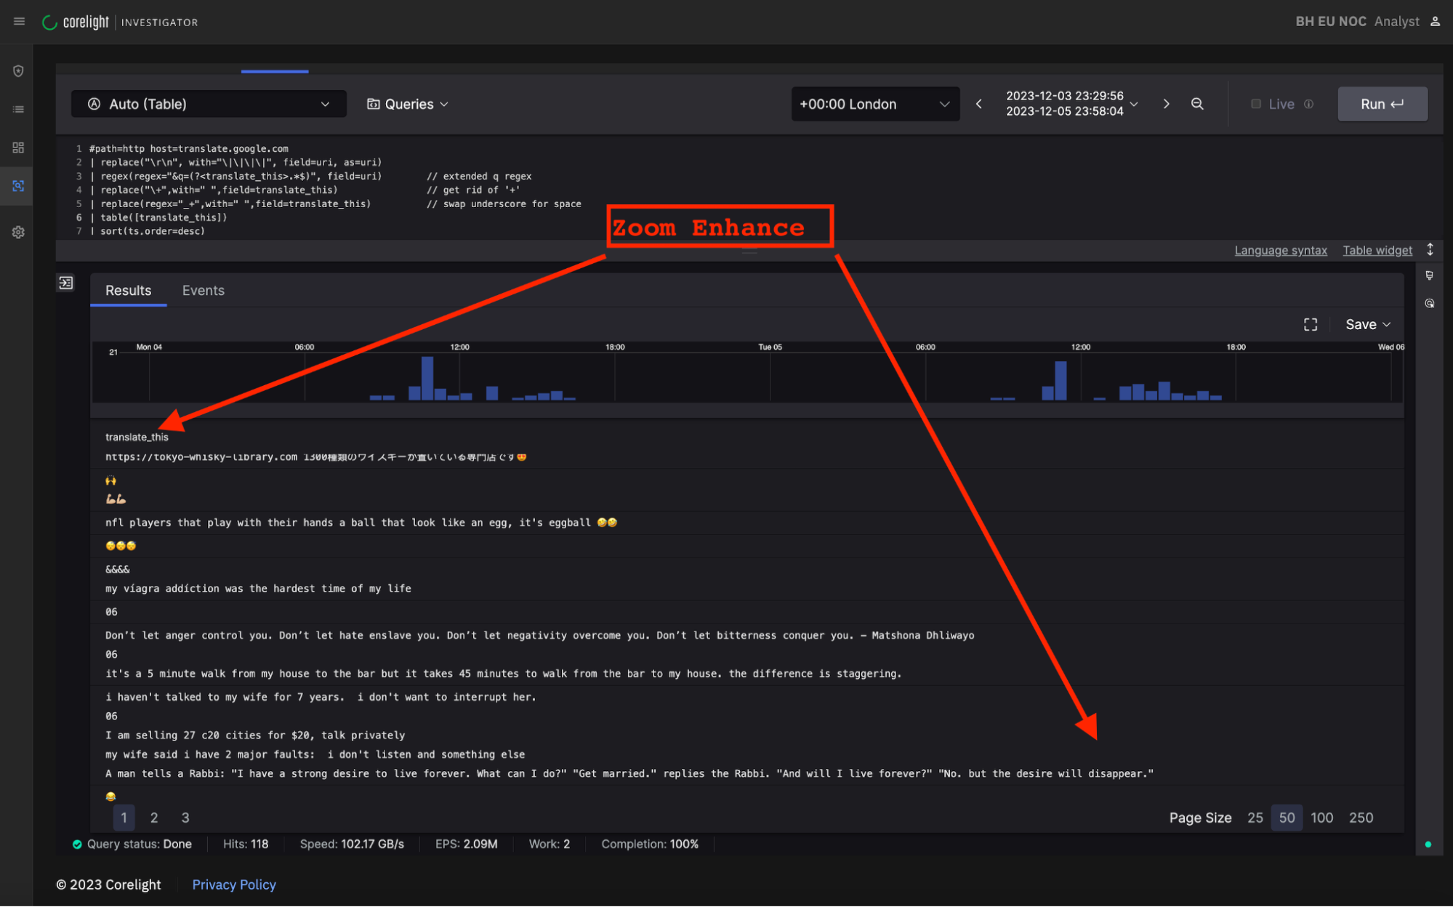The width and height of the screenshot is (1453, 907).
Task: Set page size to 25
Action: click(1255, 818)
